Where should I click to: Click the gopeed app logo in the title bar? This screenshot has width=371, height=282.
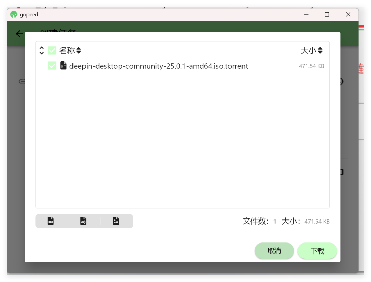tap(14, 14)
